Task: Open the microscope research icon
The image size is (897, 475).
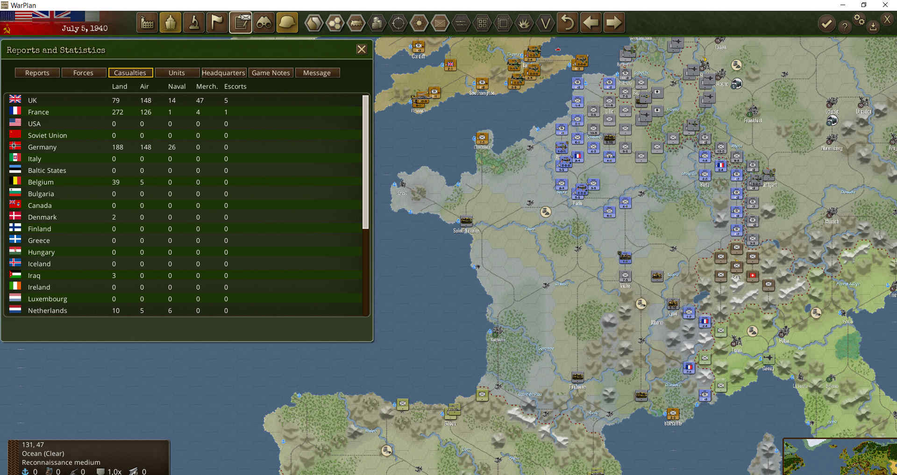Action: click(x=194, y=22)
